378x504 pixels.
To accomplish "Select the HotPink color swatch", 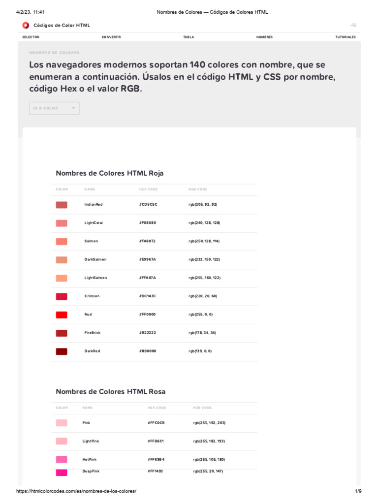I will click(62, 459).
